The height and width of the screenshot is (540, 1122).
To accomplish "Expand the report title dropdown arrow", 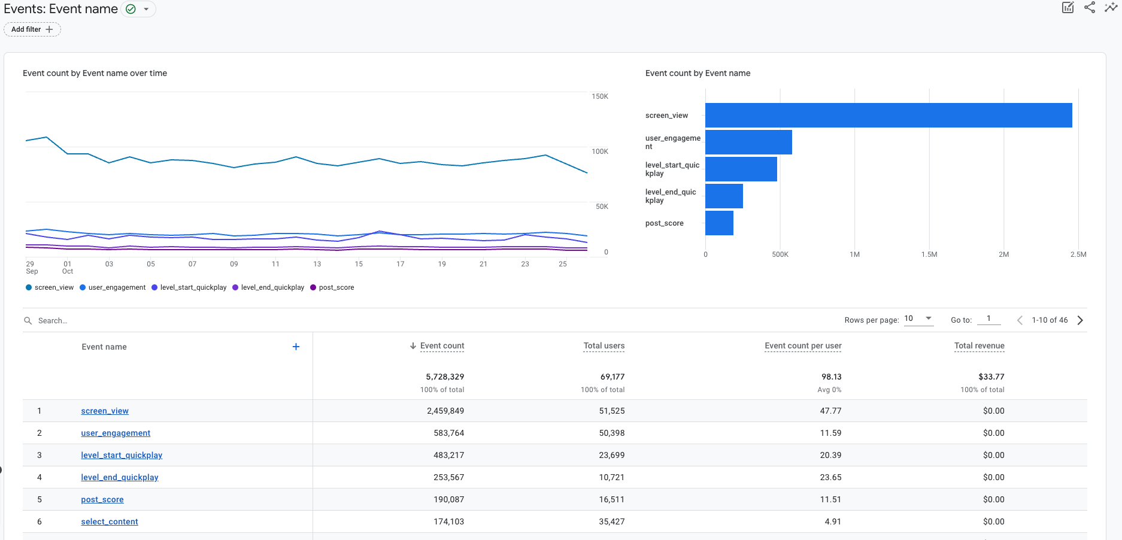I will click(146, 9).
